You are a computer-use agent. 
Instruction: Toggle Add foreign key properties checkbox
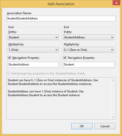(x=8, y=73)
